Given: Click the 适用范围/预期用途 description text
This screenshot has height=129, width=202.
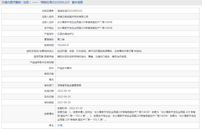Looking at the screenshot, I should click(x=92, y=57).
